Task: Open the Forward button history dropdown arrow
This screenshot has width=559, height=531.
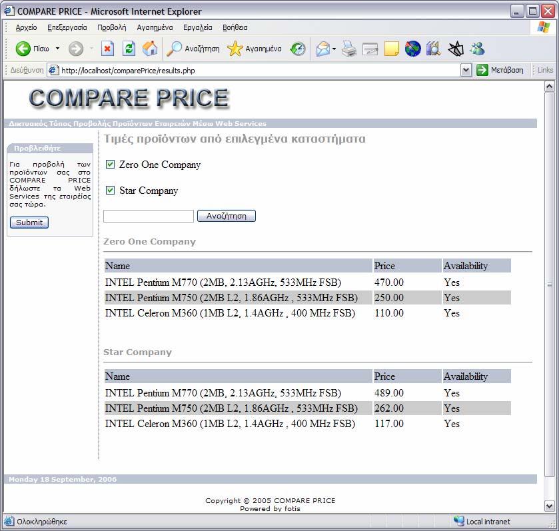Action: [91, 49]
